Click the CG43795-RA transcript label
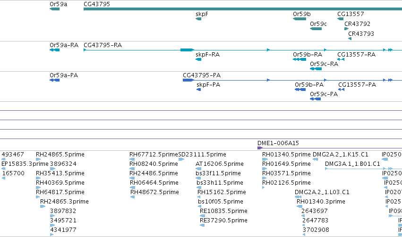 [103, 45]
